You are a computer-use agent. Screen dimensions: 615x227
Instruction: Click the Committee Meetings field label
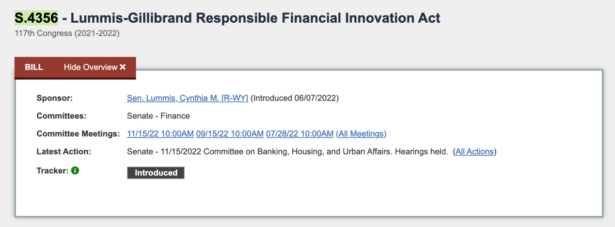(78, 134)
